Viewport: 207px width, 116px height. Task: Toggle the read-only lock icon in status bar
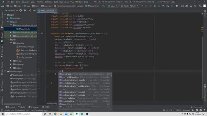tap(193, 110)
